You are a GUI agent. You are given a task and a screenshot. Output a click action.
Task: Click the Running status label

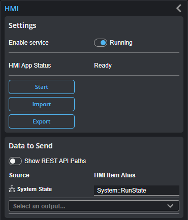(x=121, y=43)
